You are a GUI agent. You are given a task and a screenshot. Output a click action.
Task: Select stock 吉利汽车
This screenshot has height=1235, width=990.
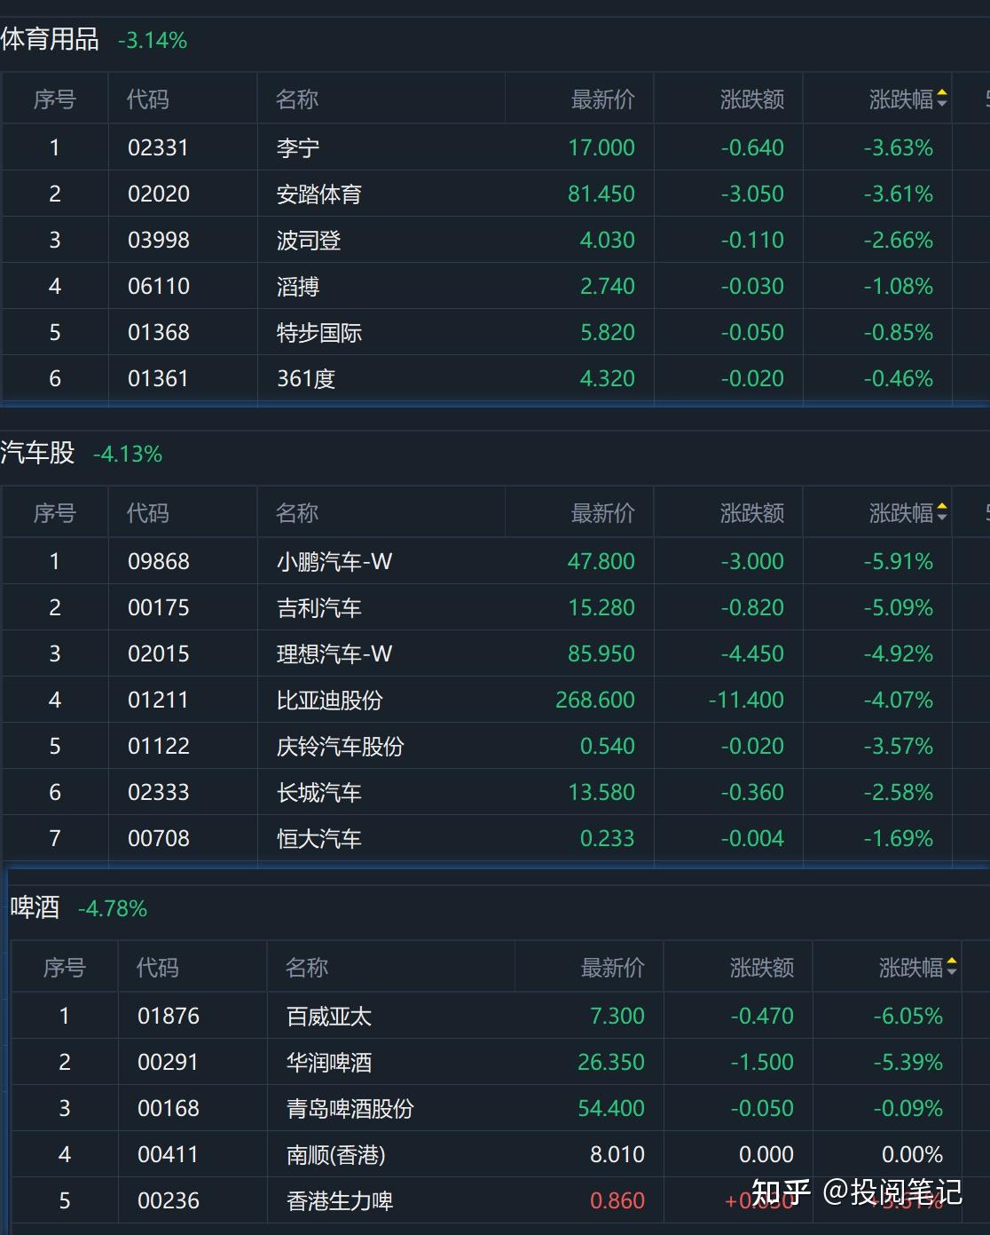318,607
